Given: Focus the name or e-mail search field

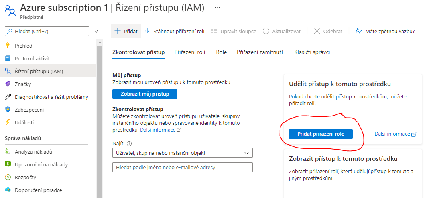Looking at the screenshot, I should click(x=183, y=167).
